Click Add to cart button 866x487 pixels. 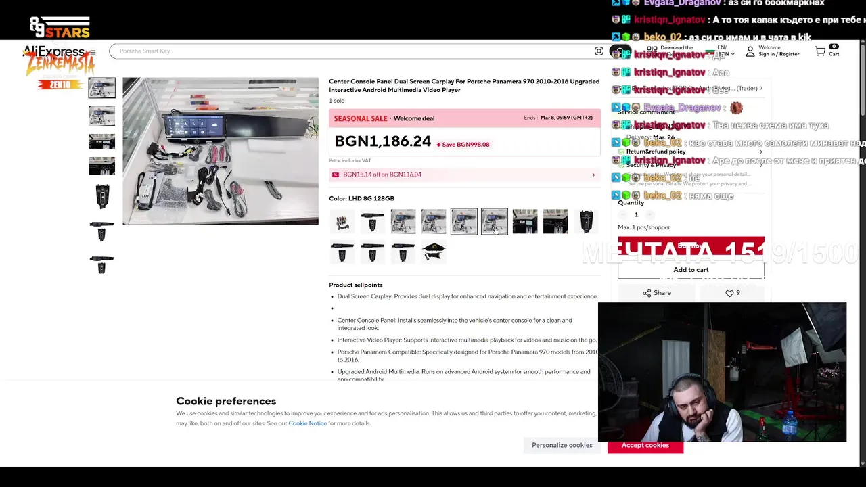click(691, 270)
